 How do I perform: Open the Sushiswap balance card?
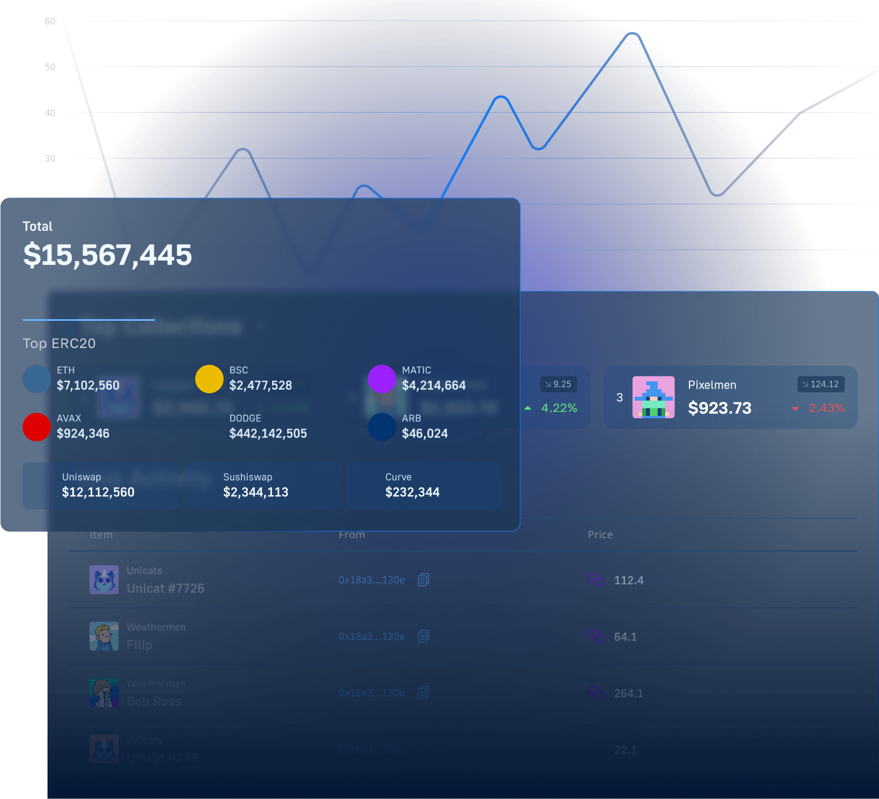click(x=262, y=486)
